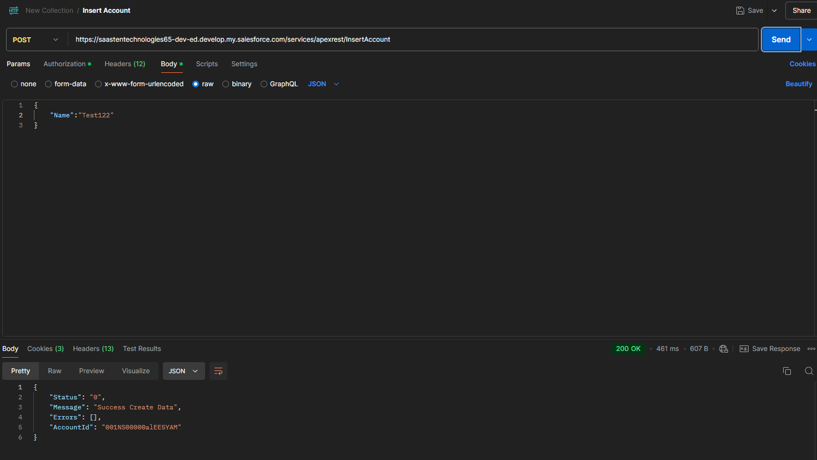The width and height of the screenshot is (817, 460).
Task: Open the Settings tab
Action: [x=245, y=64]
